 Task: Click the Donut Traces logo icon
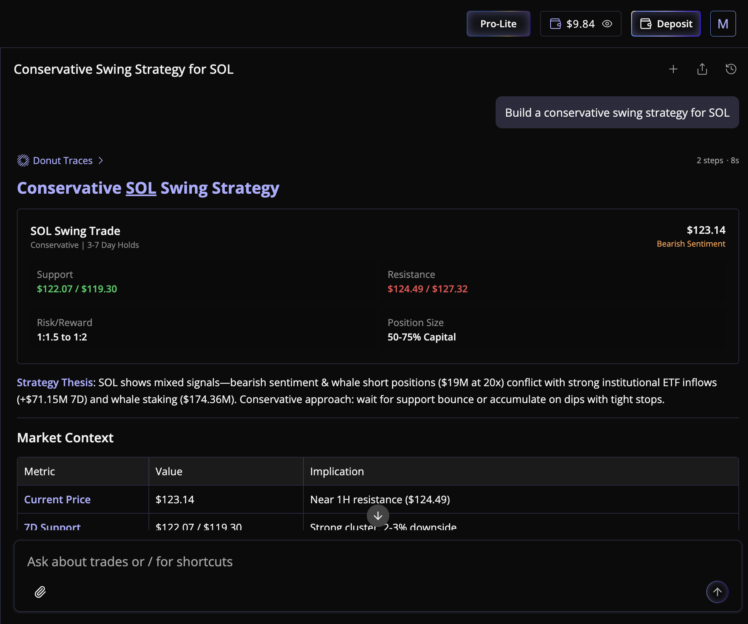23,160
